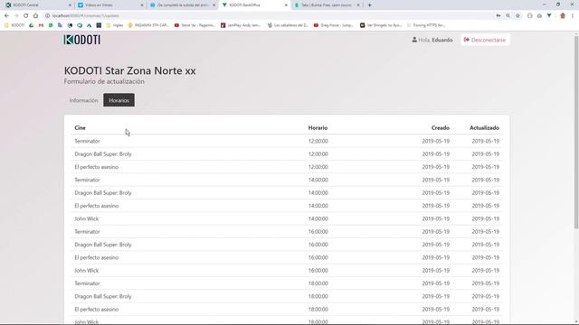Open the Forcing HTTPS bookmark
579x325 pixels.
426,25
